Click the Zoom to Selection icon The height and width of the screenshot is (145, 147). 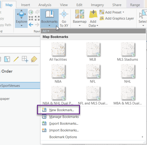(x=37, y=12)
